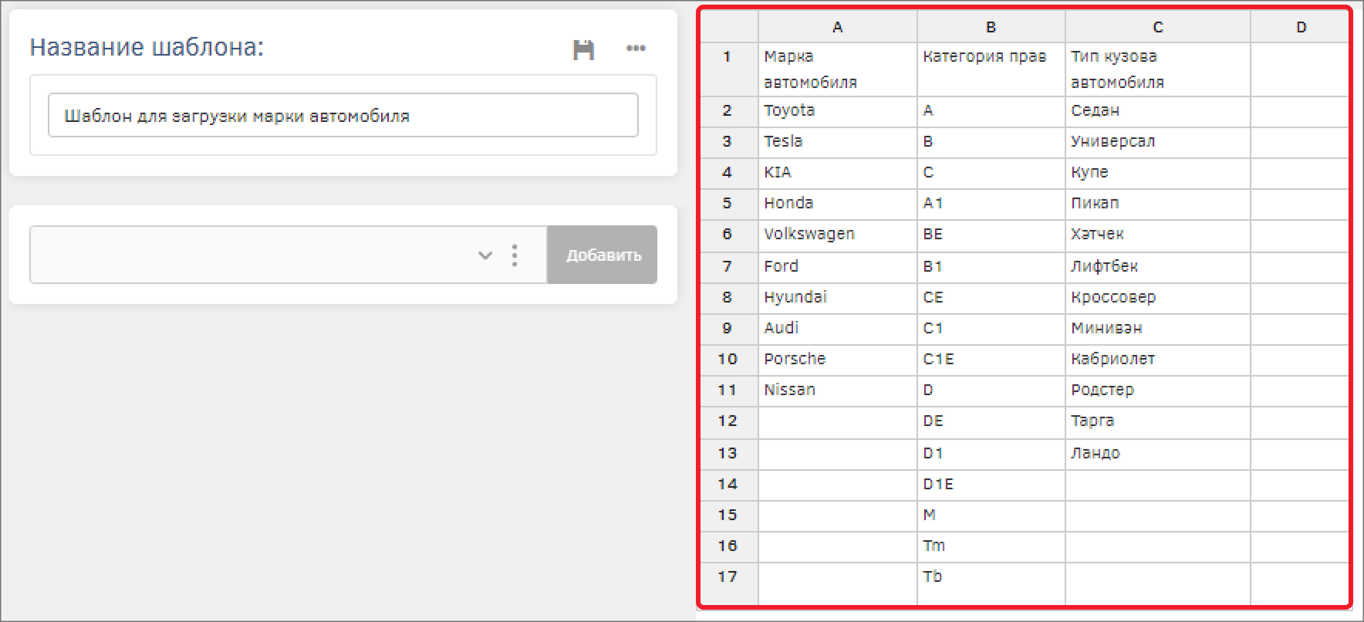Image resolution: width=1364 pixels, height=622 pixels.
Task: Click the vertical dots icon beside dropdown
Action: (x=515, y=255)
